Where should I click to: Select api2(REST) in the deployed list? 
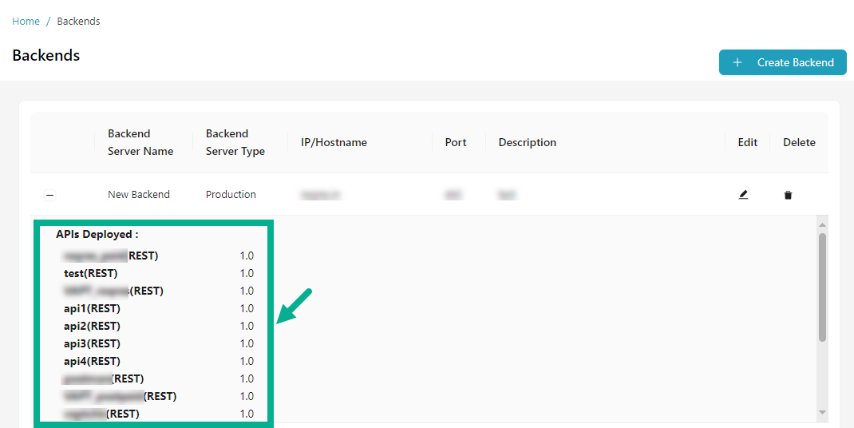(x=92, y=326)
